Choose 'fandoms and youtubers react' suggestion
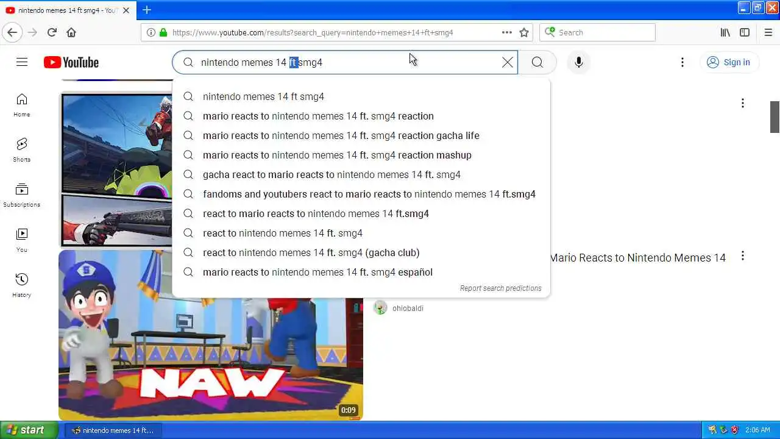Image resolution: width=780 pixels, height=439 pixels. point(361,194)
